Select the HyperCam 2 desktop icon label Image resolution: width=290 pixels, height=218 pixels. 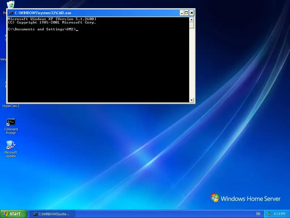click(x=11, y=106)
